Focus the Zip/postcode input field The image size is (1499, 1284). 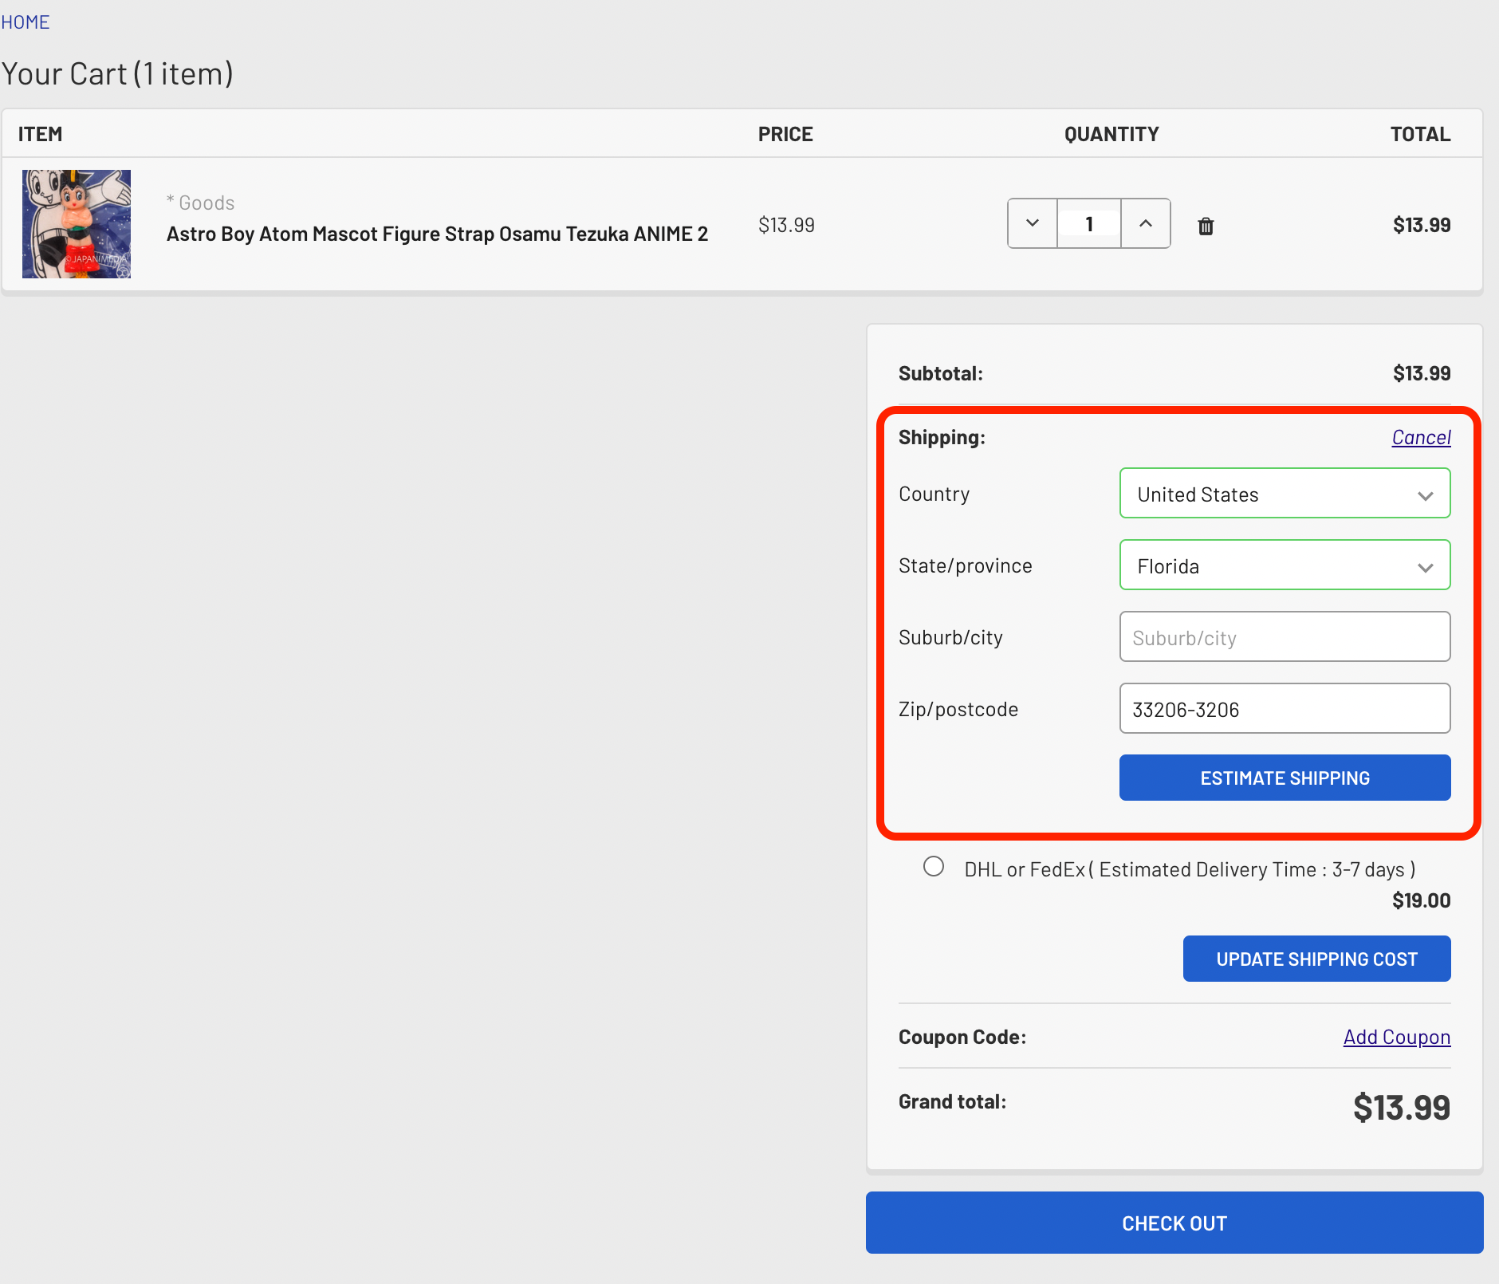[x=1284, y=709]
